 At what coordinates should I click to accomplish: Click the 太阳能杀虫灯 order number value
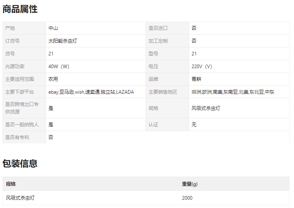(x=63, y=41)
